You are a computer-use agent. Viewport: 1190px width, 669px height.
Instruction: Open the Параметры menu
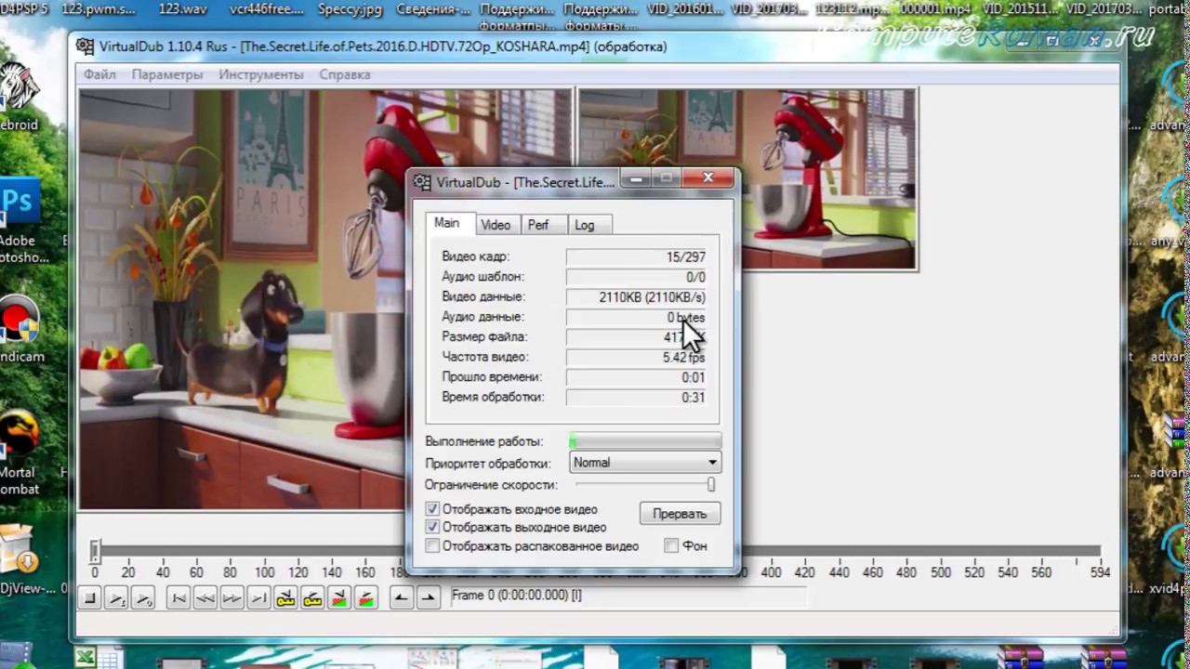click(x=167, y=74)
